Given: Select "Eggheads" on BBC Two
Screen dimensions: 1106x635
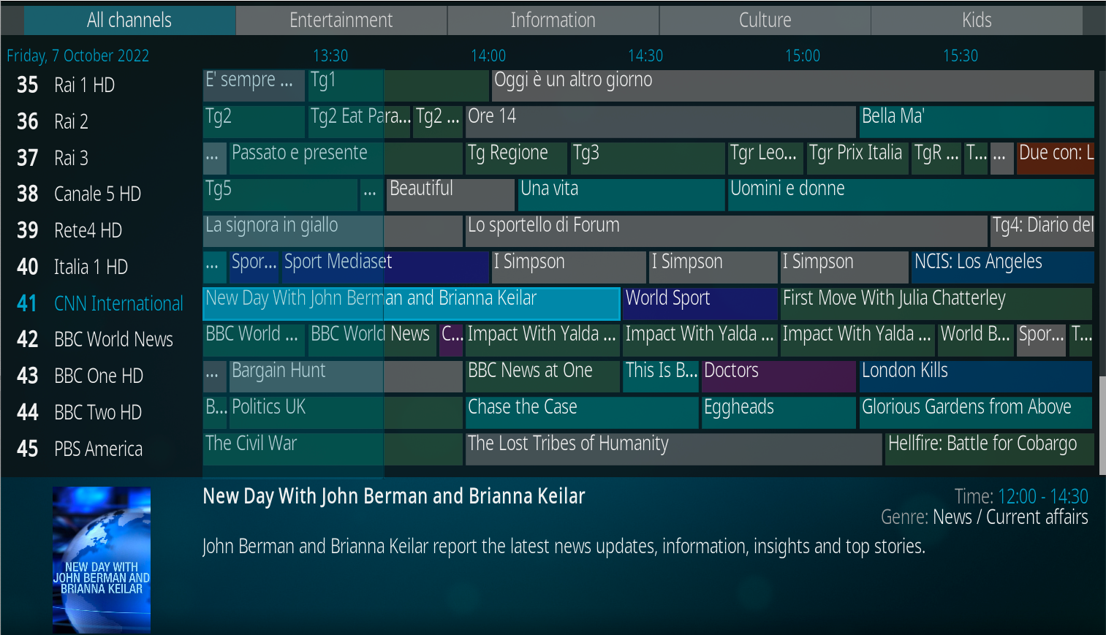Looking at the screenshot, I should coord(777,412).
